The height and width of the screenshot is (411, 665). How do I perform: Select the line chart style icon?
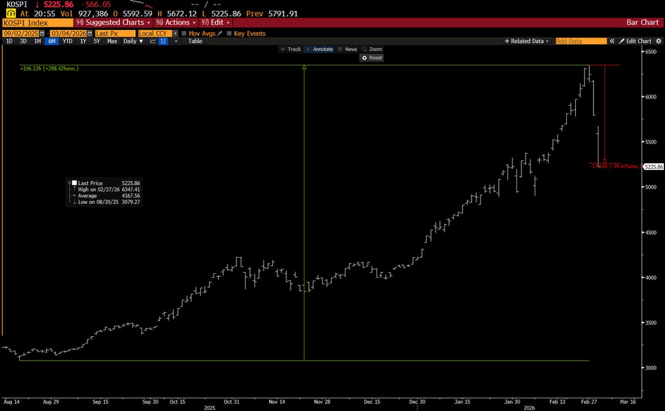tap(152, 41)
